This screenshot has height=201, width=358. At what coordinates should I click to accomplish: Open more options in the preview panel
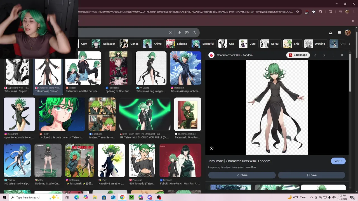(x=333, y=55)
